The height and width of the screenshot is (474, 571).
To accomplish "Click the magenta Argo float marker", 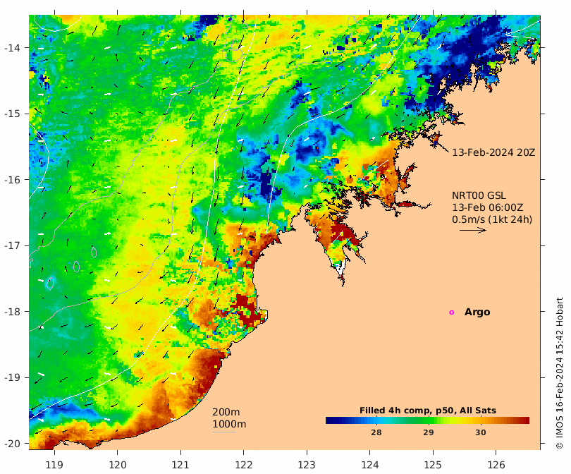I will click(x=452, y=312).
